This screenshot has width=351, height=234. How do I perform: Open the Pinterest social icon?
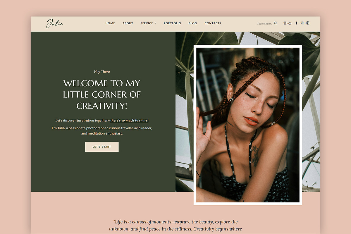pos(302,23)
